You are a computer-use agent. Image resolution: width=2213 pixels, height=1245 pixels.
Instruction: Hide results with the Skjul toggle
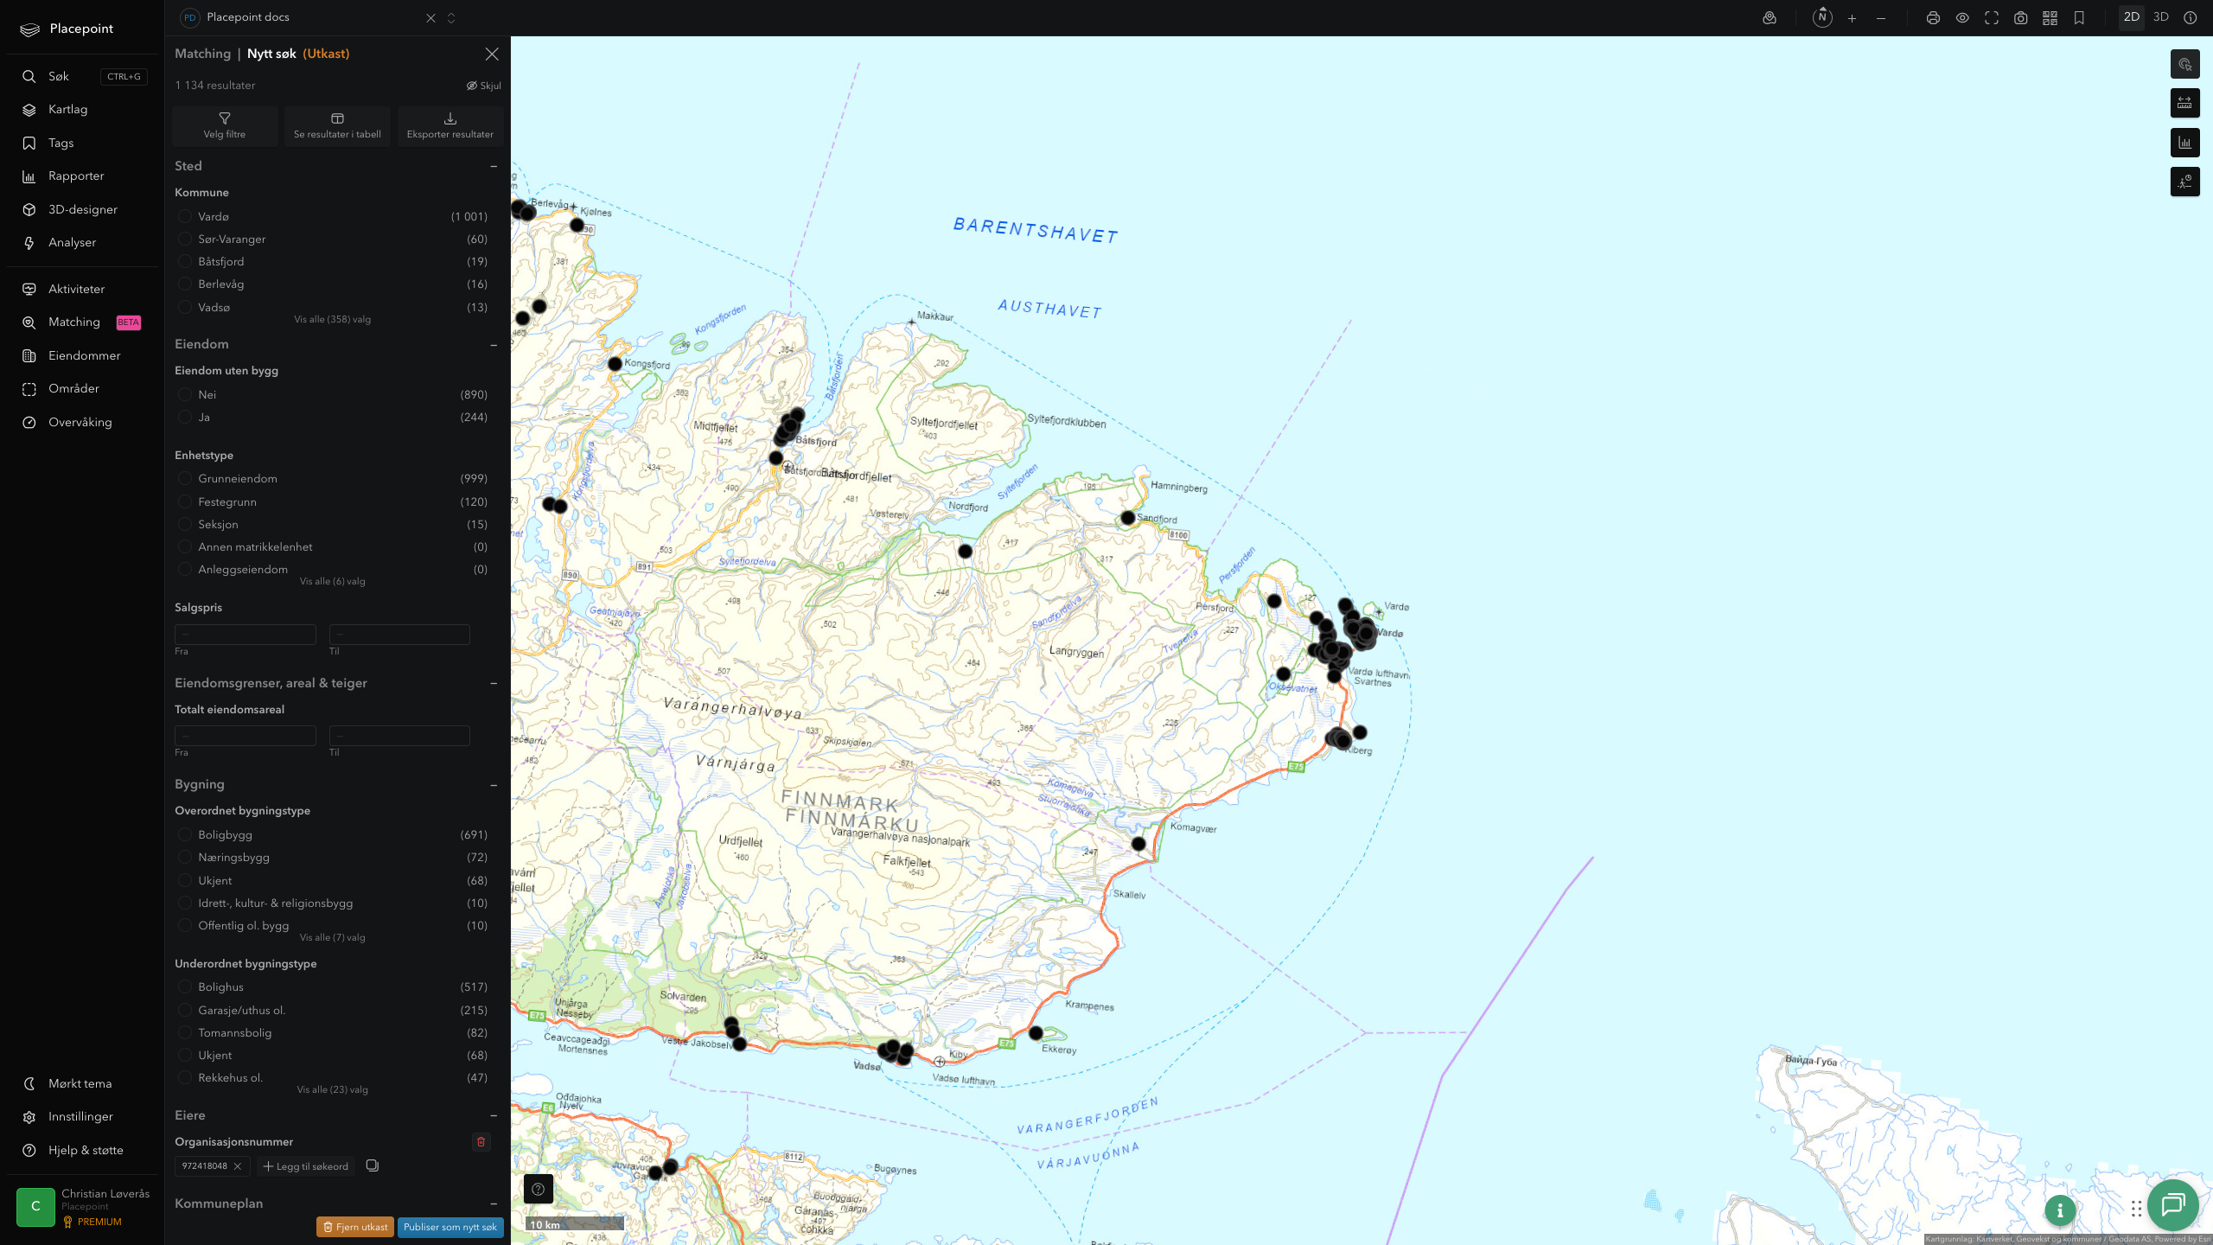point(484,86)
